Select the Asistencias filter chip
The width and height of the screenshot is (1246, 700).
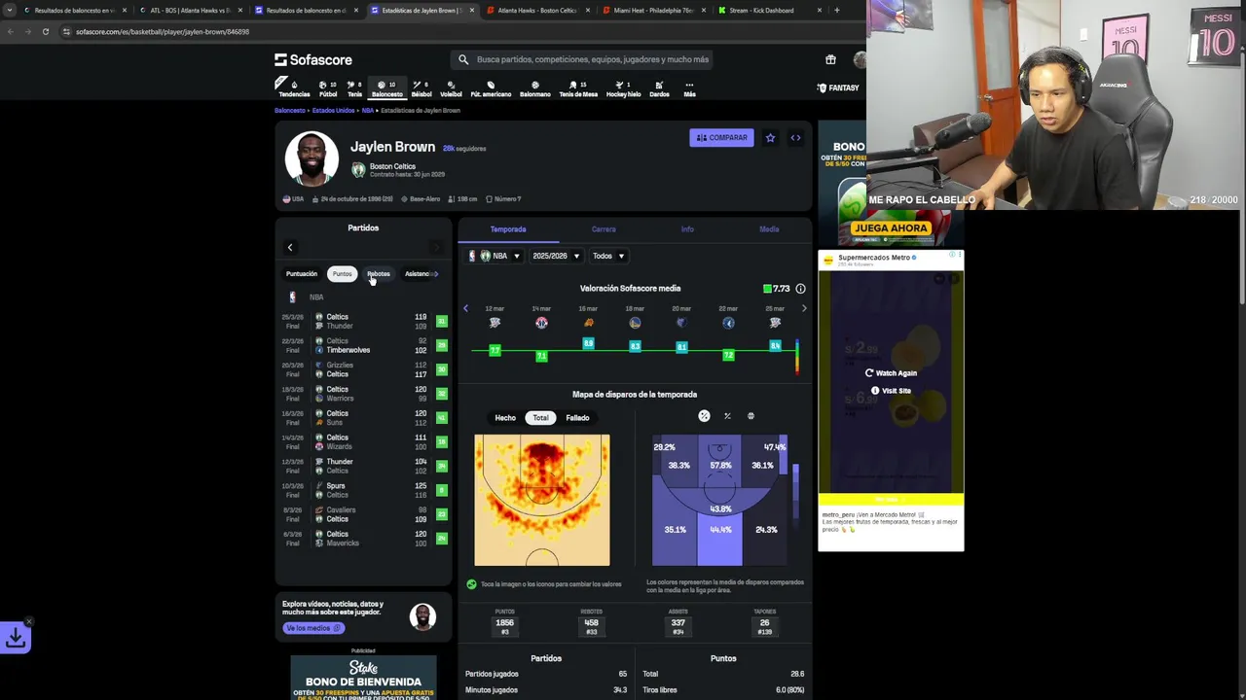pyautogui.click(x=420, y=274)
